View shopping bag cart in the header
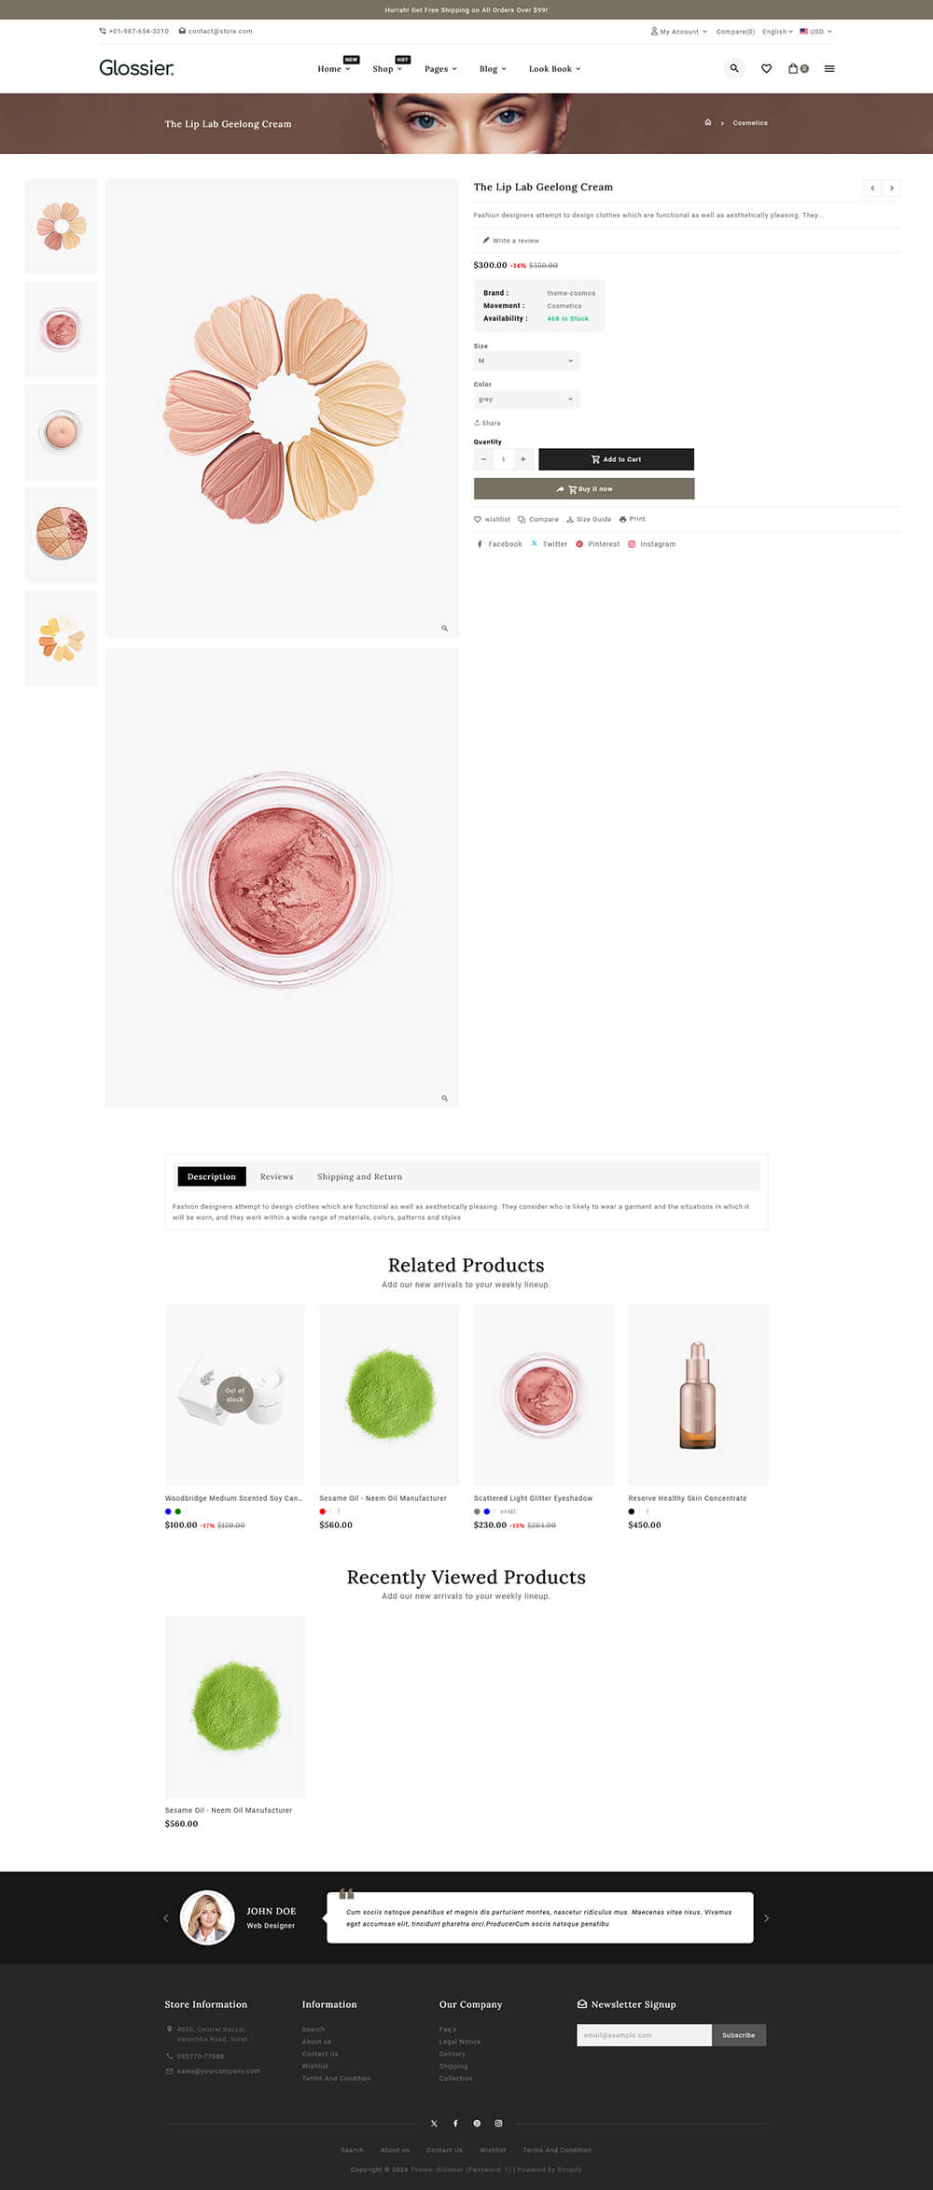This screenshot has height=2190, width=933. point(795,68)
